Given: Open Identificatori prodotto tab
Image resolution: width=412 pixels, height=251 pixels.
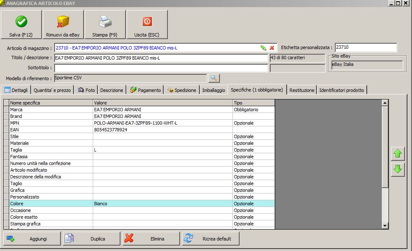Looking at the screenshot, I should (342, 90).
